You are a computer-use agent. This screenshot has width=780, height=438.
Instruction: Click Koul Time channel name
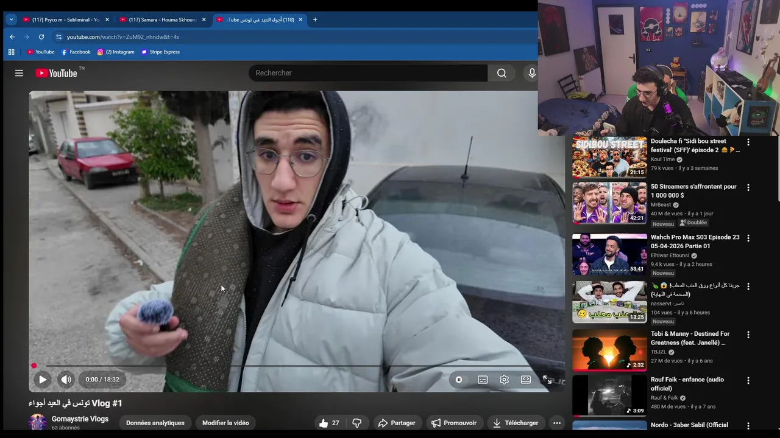point(663,159)
